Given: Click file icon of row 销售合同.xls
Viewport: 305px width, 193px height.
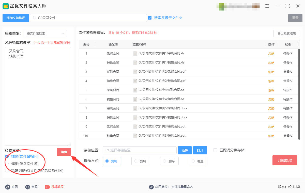Looking at the screenshot, I should (x=135, y=63).
